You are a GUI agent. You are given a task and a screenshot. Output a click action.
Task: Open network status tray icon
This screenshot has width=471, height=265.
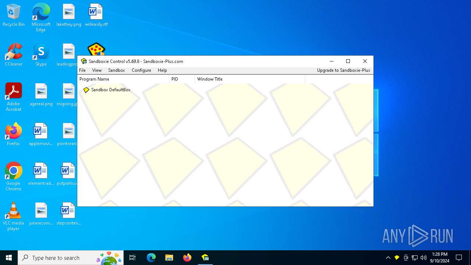(415, 258)
